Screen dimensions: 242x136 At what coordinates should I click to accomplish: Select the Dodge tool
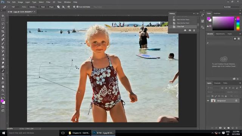click(3, 67)
